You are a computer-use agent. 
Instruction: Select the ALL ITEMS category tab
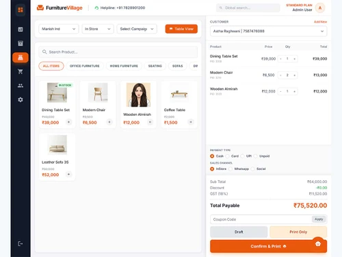(x=51, y=66)
